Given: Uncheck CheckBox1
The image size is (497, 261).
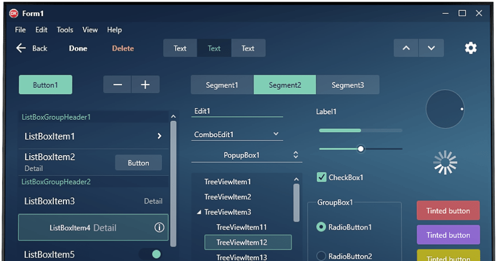Looking at the screenshot, I should click(x=322, y=177).
